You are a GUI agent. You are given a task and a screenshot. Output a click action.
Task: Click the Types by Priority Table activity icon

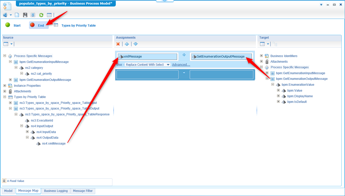[x=56, y=25]
